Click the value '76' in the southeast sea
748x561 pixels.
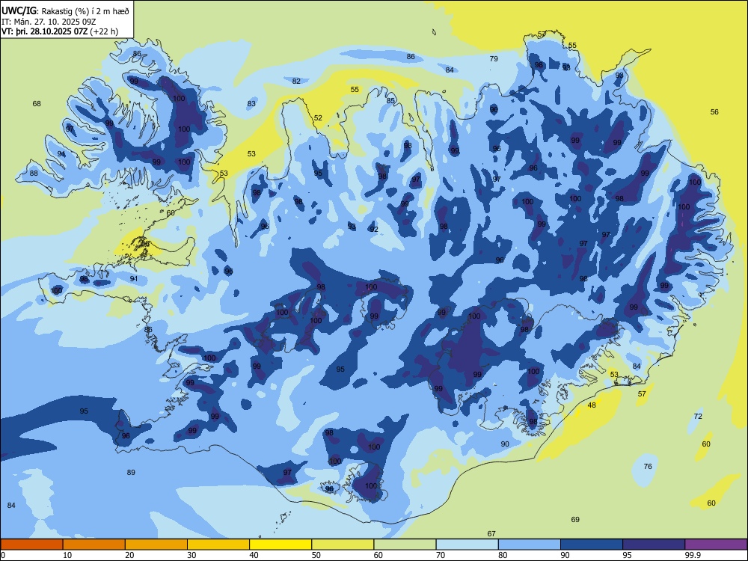click(648, 466)
